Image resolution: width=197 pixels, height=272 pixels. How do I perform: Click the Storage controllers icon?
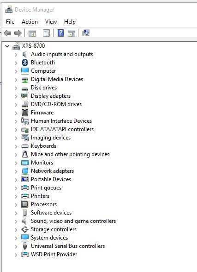click(25, 229)
